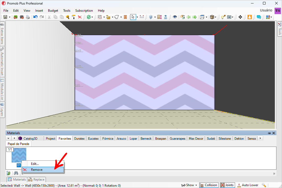Screen dimensions: 282x188
Task: Expand the brick wall dropdown arrow
Action: [x=112, y=17]
